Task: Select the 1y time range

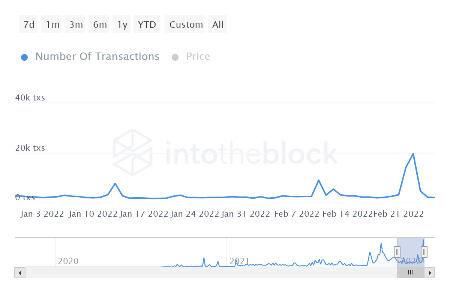Action: click(121, 24)
